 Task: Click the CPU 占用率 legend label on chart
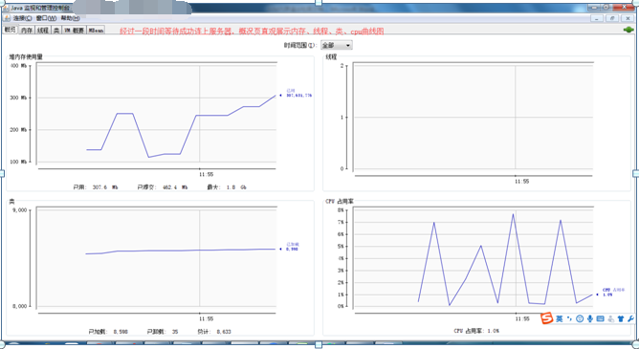613,290
